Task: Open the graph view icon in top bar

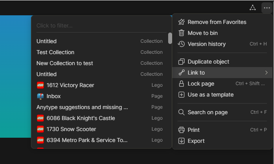Action: (x=253, y=8)
